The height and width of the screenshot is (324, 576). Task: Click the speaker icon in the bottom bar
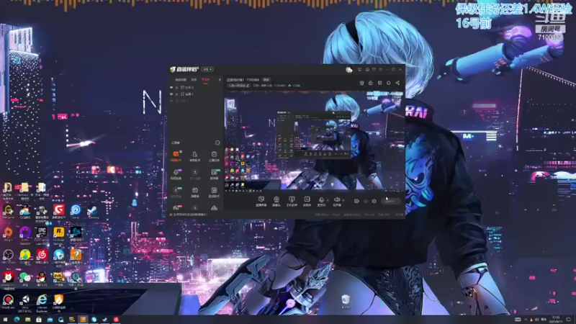[336, 199]
